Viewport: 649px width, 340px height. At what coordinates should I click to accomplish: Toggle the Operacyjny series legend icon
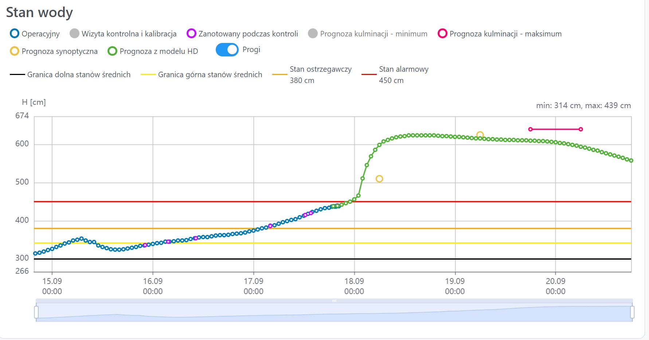pyautogui.click(x=14, y=34)
